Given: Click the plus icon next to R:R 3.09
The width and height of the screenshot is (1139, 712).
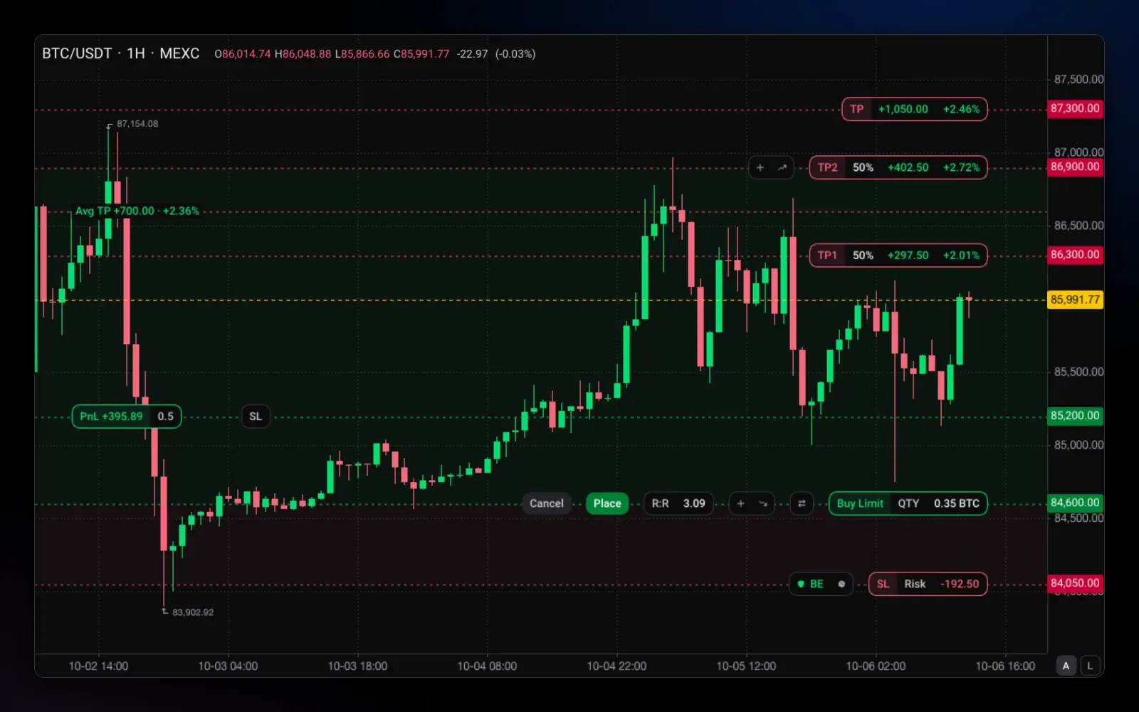Looking at the screenshot, I should (740, 504).
